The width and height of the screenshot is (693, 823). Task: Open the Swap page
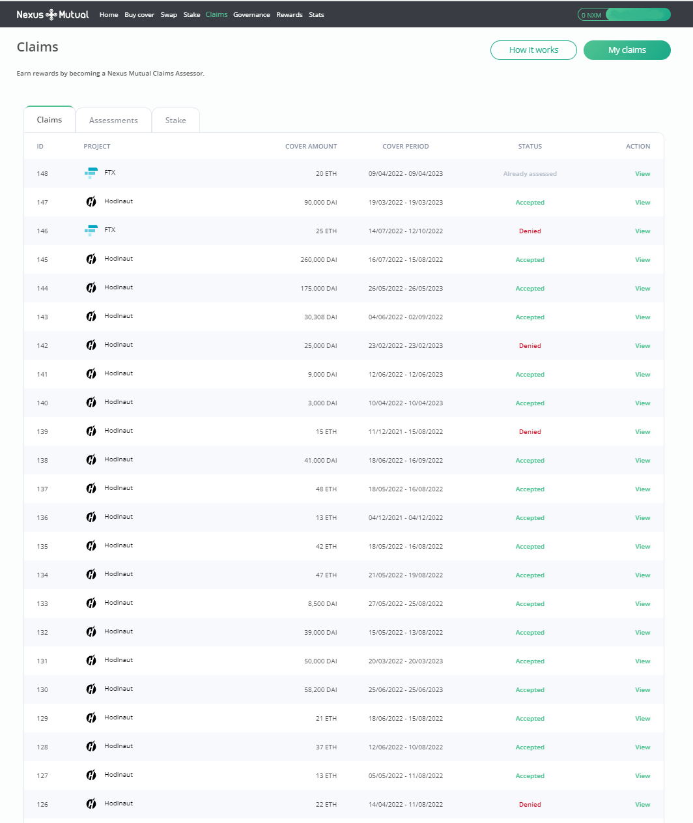click(169, 14)
